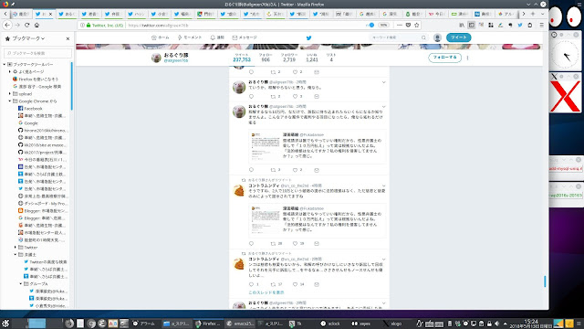This screenshot has width=584, height=329.
Task: Open 通知 notifications in the Twitter nav
Action: (x=217, y=37)
